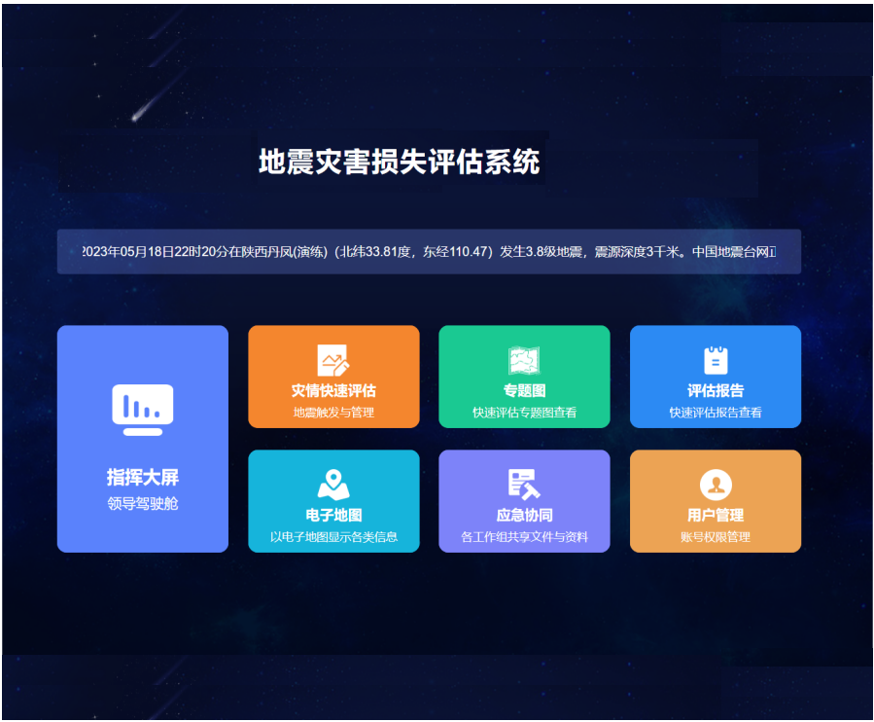This screenshot has width=874, height=722.
Task: Select the 评估报告 title text
Action: point(716,390)
